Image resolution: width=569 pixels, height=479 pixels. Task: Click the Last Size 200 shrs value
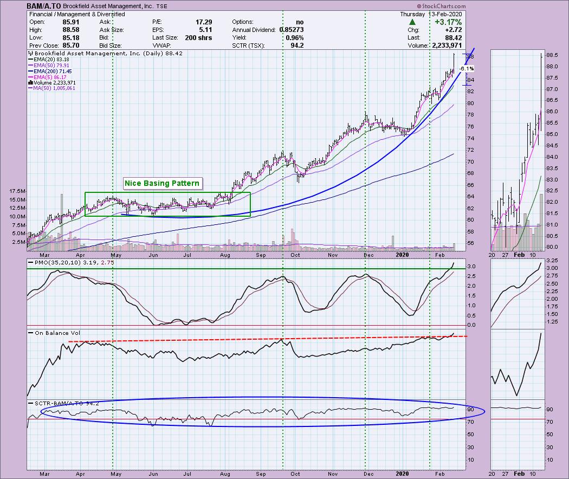(x=198, y=38)
